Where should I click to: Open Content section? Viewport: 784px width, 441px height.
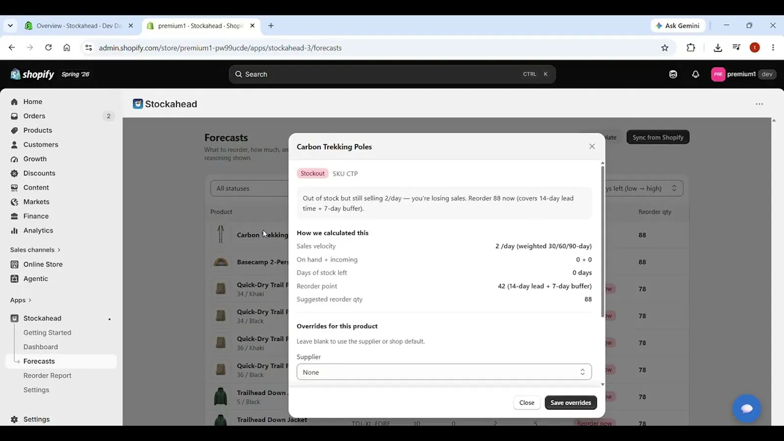tap(36, 187)
